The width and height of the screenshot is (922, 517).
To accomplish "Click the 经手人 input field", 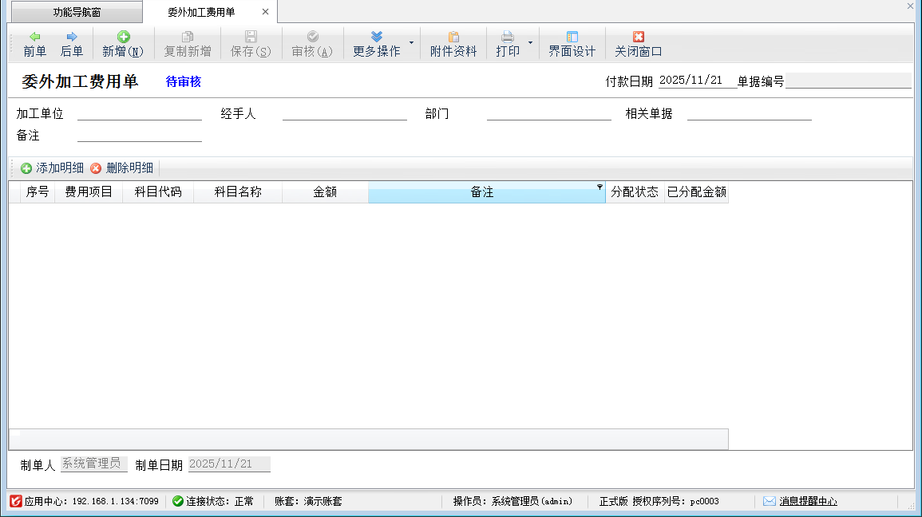I will (345, 113).
